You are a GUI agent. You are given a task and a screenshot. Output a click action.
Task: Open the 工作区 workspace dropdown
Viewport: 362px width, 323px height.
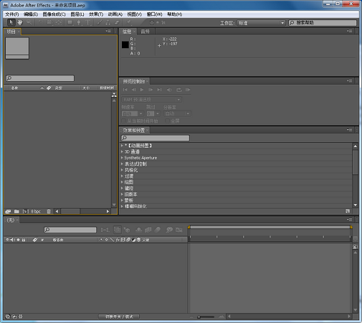pos(261,23)
